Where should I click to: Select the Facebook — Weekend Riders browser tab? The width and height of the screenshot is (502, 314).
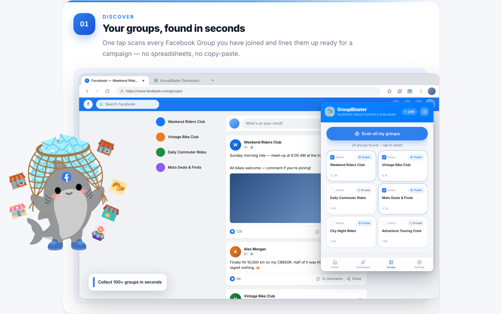click(115, 80)
